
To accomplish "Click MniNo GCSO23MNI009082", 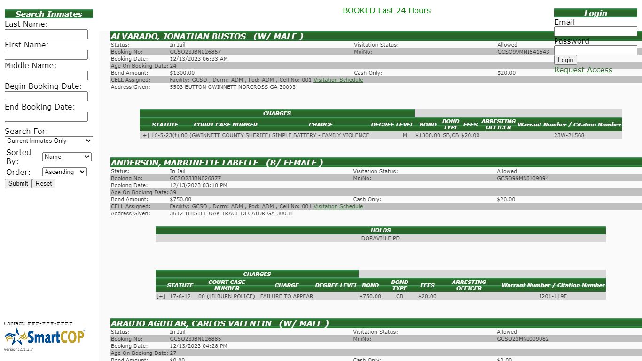I will click(523, 339).
